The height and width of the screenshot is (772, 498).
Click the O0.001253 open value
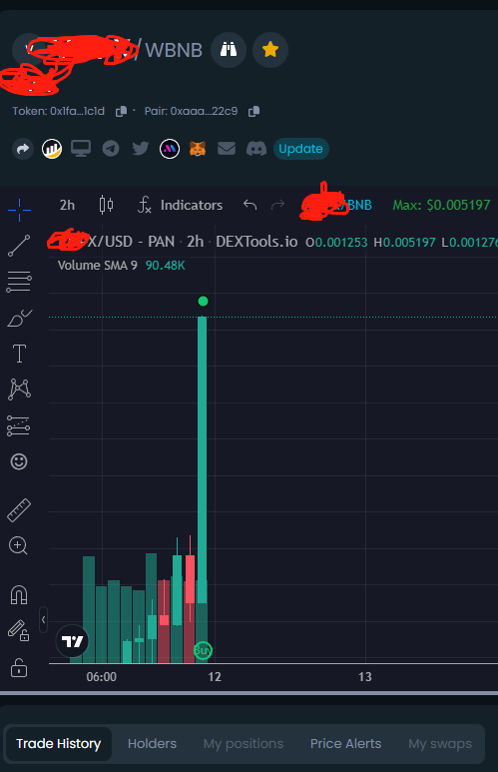pos(336,243)
